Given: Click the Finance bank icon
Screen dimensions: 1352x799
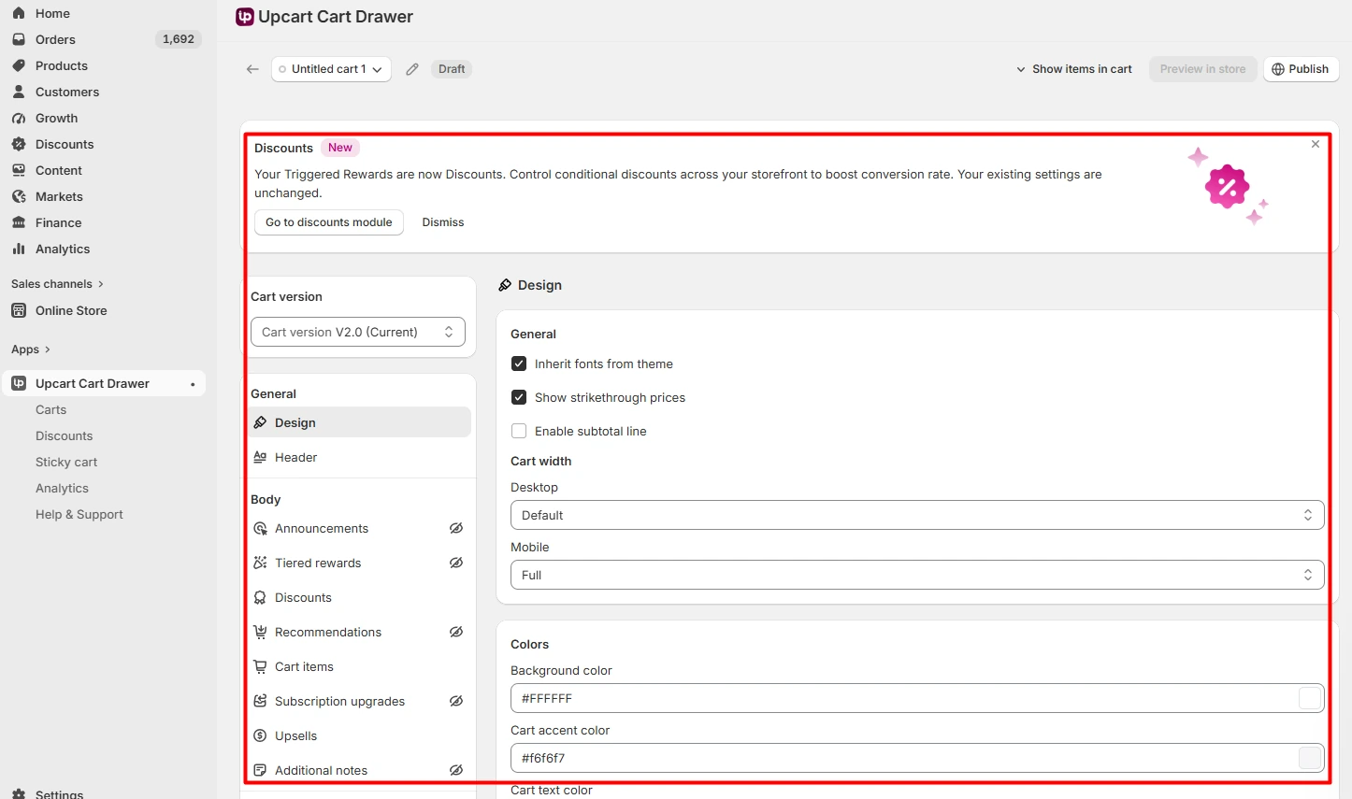Looking at the screenshot, I should pos(19,222).
